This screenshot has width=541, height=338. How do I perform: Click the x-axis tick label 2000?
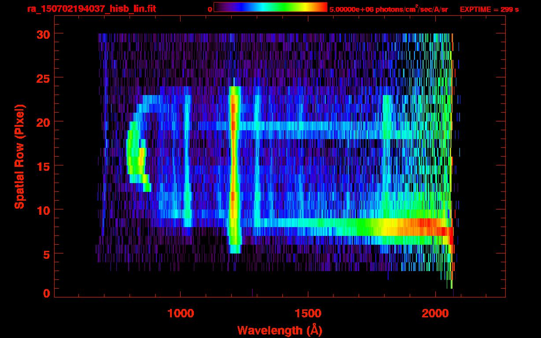pyautogui.click(x=434, y=313)
